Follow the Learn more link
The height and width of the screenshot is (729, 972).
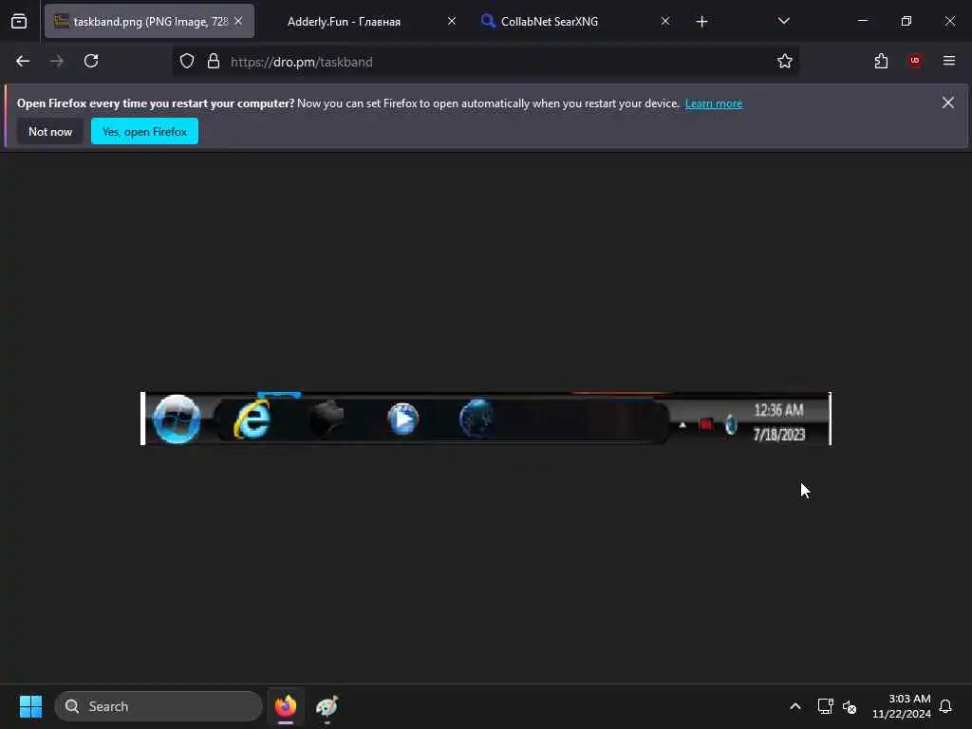click(714, 103)
